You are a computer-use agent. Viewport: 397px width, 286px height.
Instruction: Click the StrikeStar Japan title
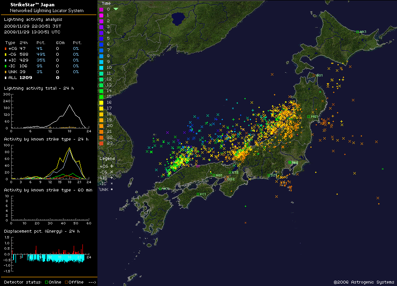pyautogui.click(x=29, y=4)
